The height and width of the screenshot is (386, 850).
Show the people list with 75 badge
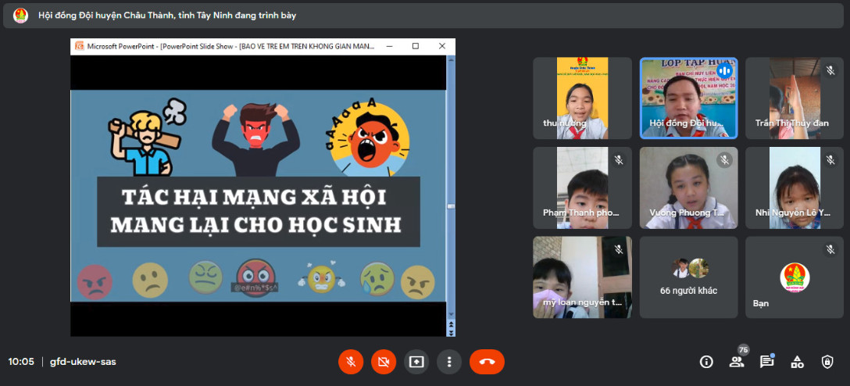pos(736,362)
